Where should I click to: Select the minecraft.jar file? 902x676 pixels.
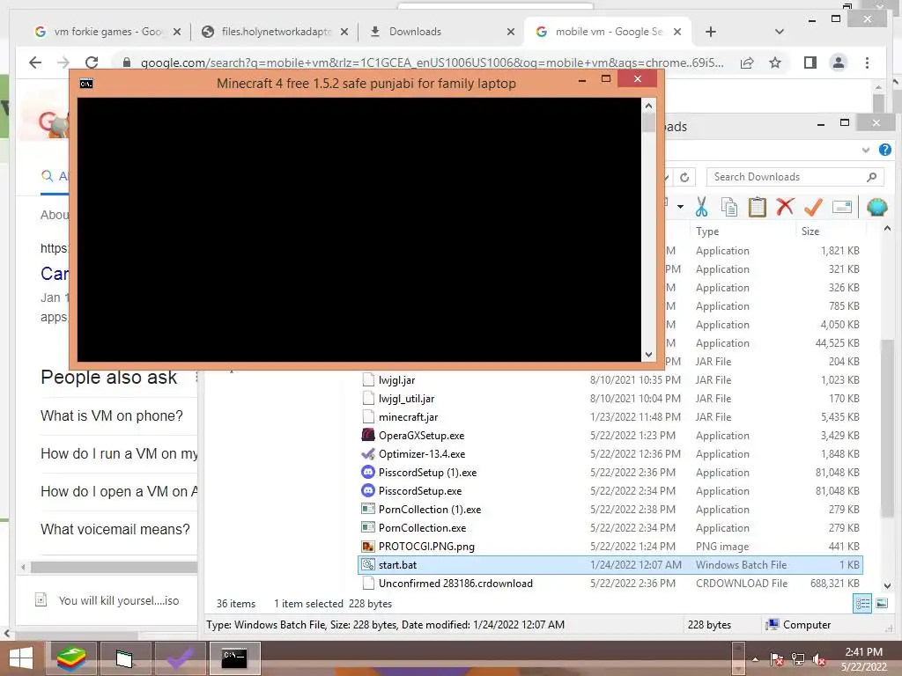click(x=610, y=417)
